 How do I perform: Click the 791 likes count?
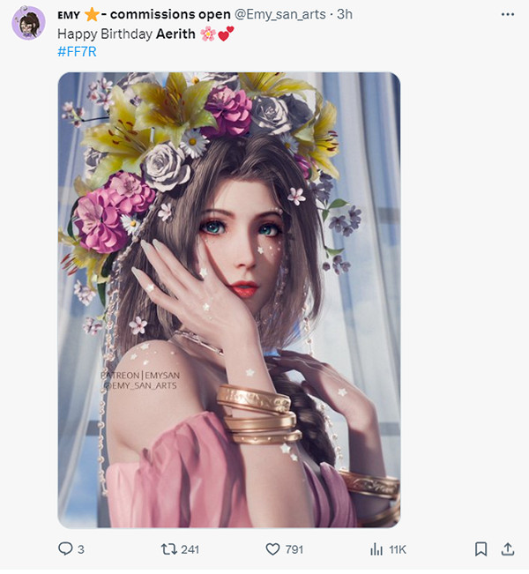pos(294,549)
